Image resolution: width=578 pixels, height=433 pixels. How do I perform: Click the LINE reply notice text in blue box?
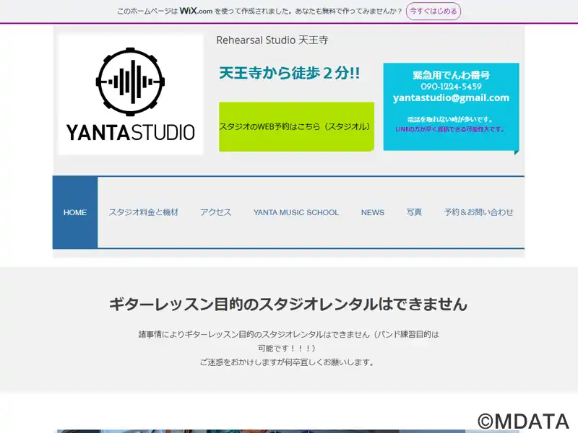point(450,129)
